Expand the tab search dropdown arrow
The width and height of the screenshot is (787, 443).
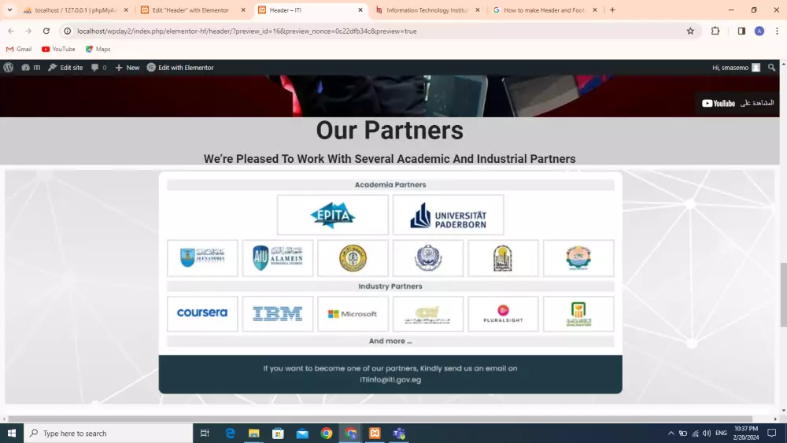pos(9,10)
